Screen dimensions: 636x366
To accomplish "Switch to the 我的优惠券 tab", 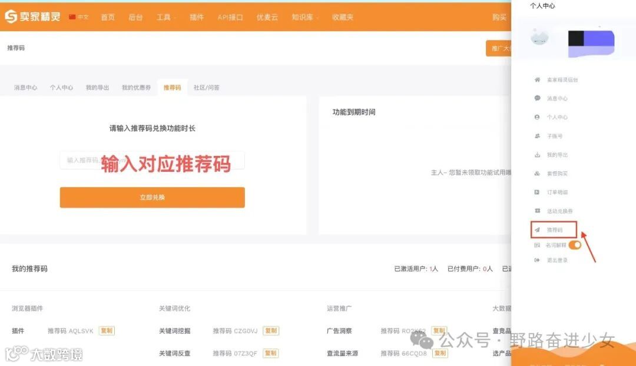I will click(136, 88).
